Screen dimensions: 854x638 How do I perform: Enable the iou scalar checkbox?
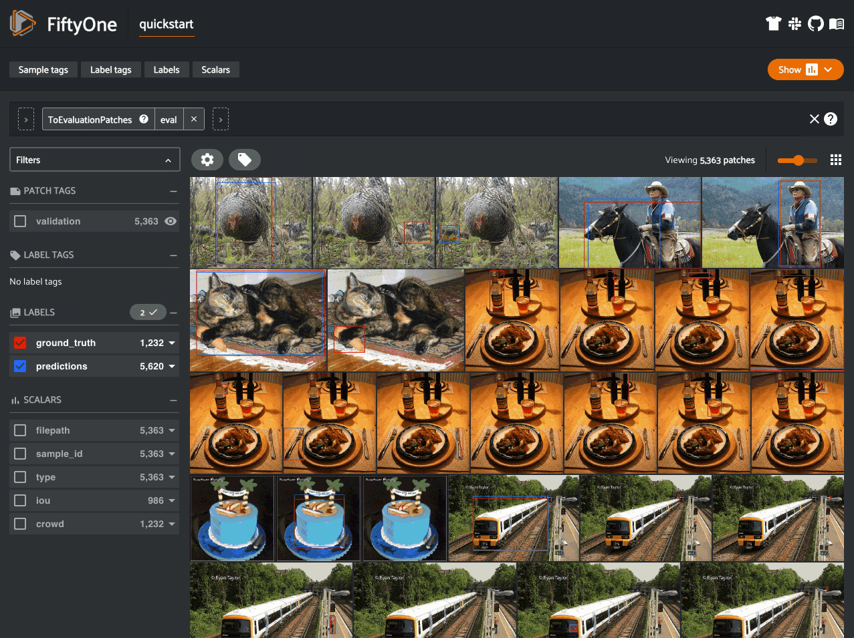20,500
